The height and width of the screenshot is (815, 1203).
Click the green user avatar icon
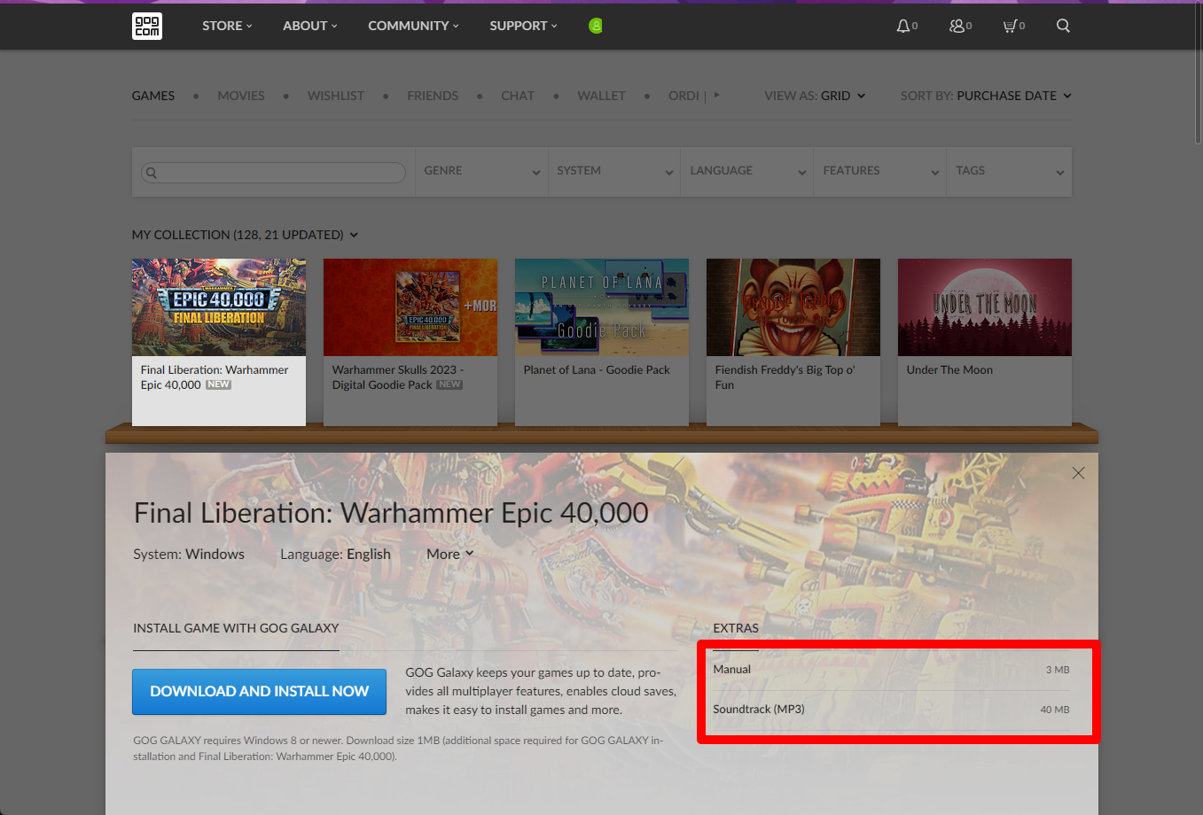click(596, 26)
